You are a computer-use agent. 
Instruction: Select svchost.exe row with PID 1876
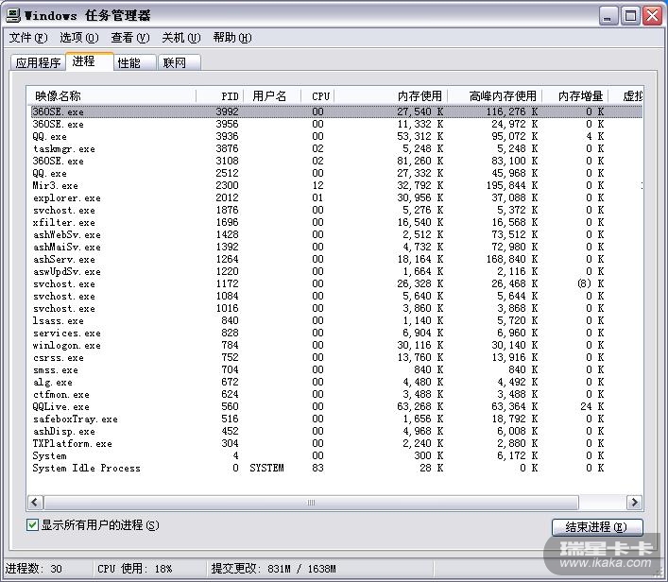(x=334, y=210)
